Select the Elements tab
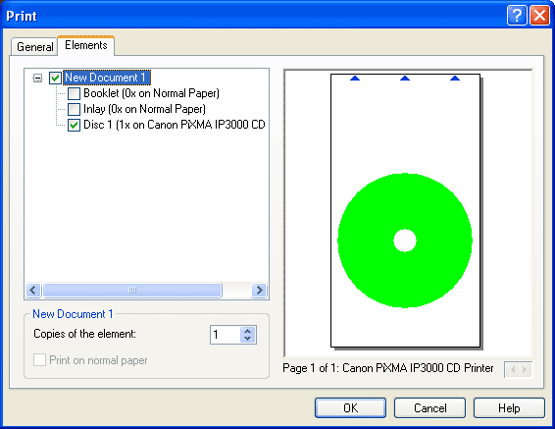The image size is (555, 429). click(x=86, y=45)
